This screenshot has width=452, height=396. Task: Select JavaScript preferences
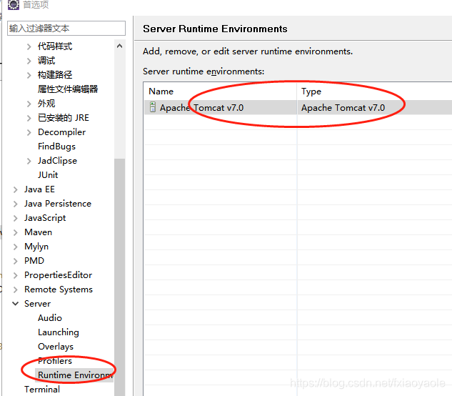pyautogui.click(x=45, y=218)
